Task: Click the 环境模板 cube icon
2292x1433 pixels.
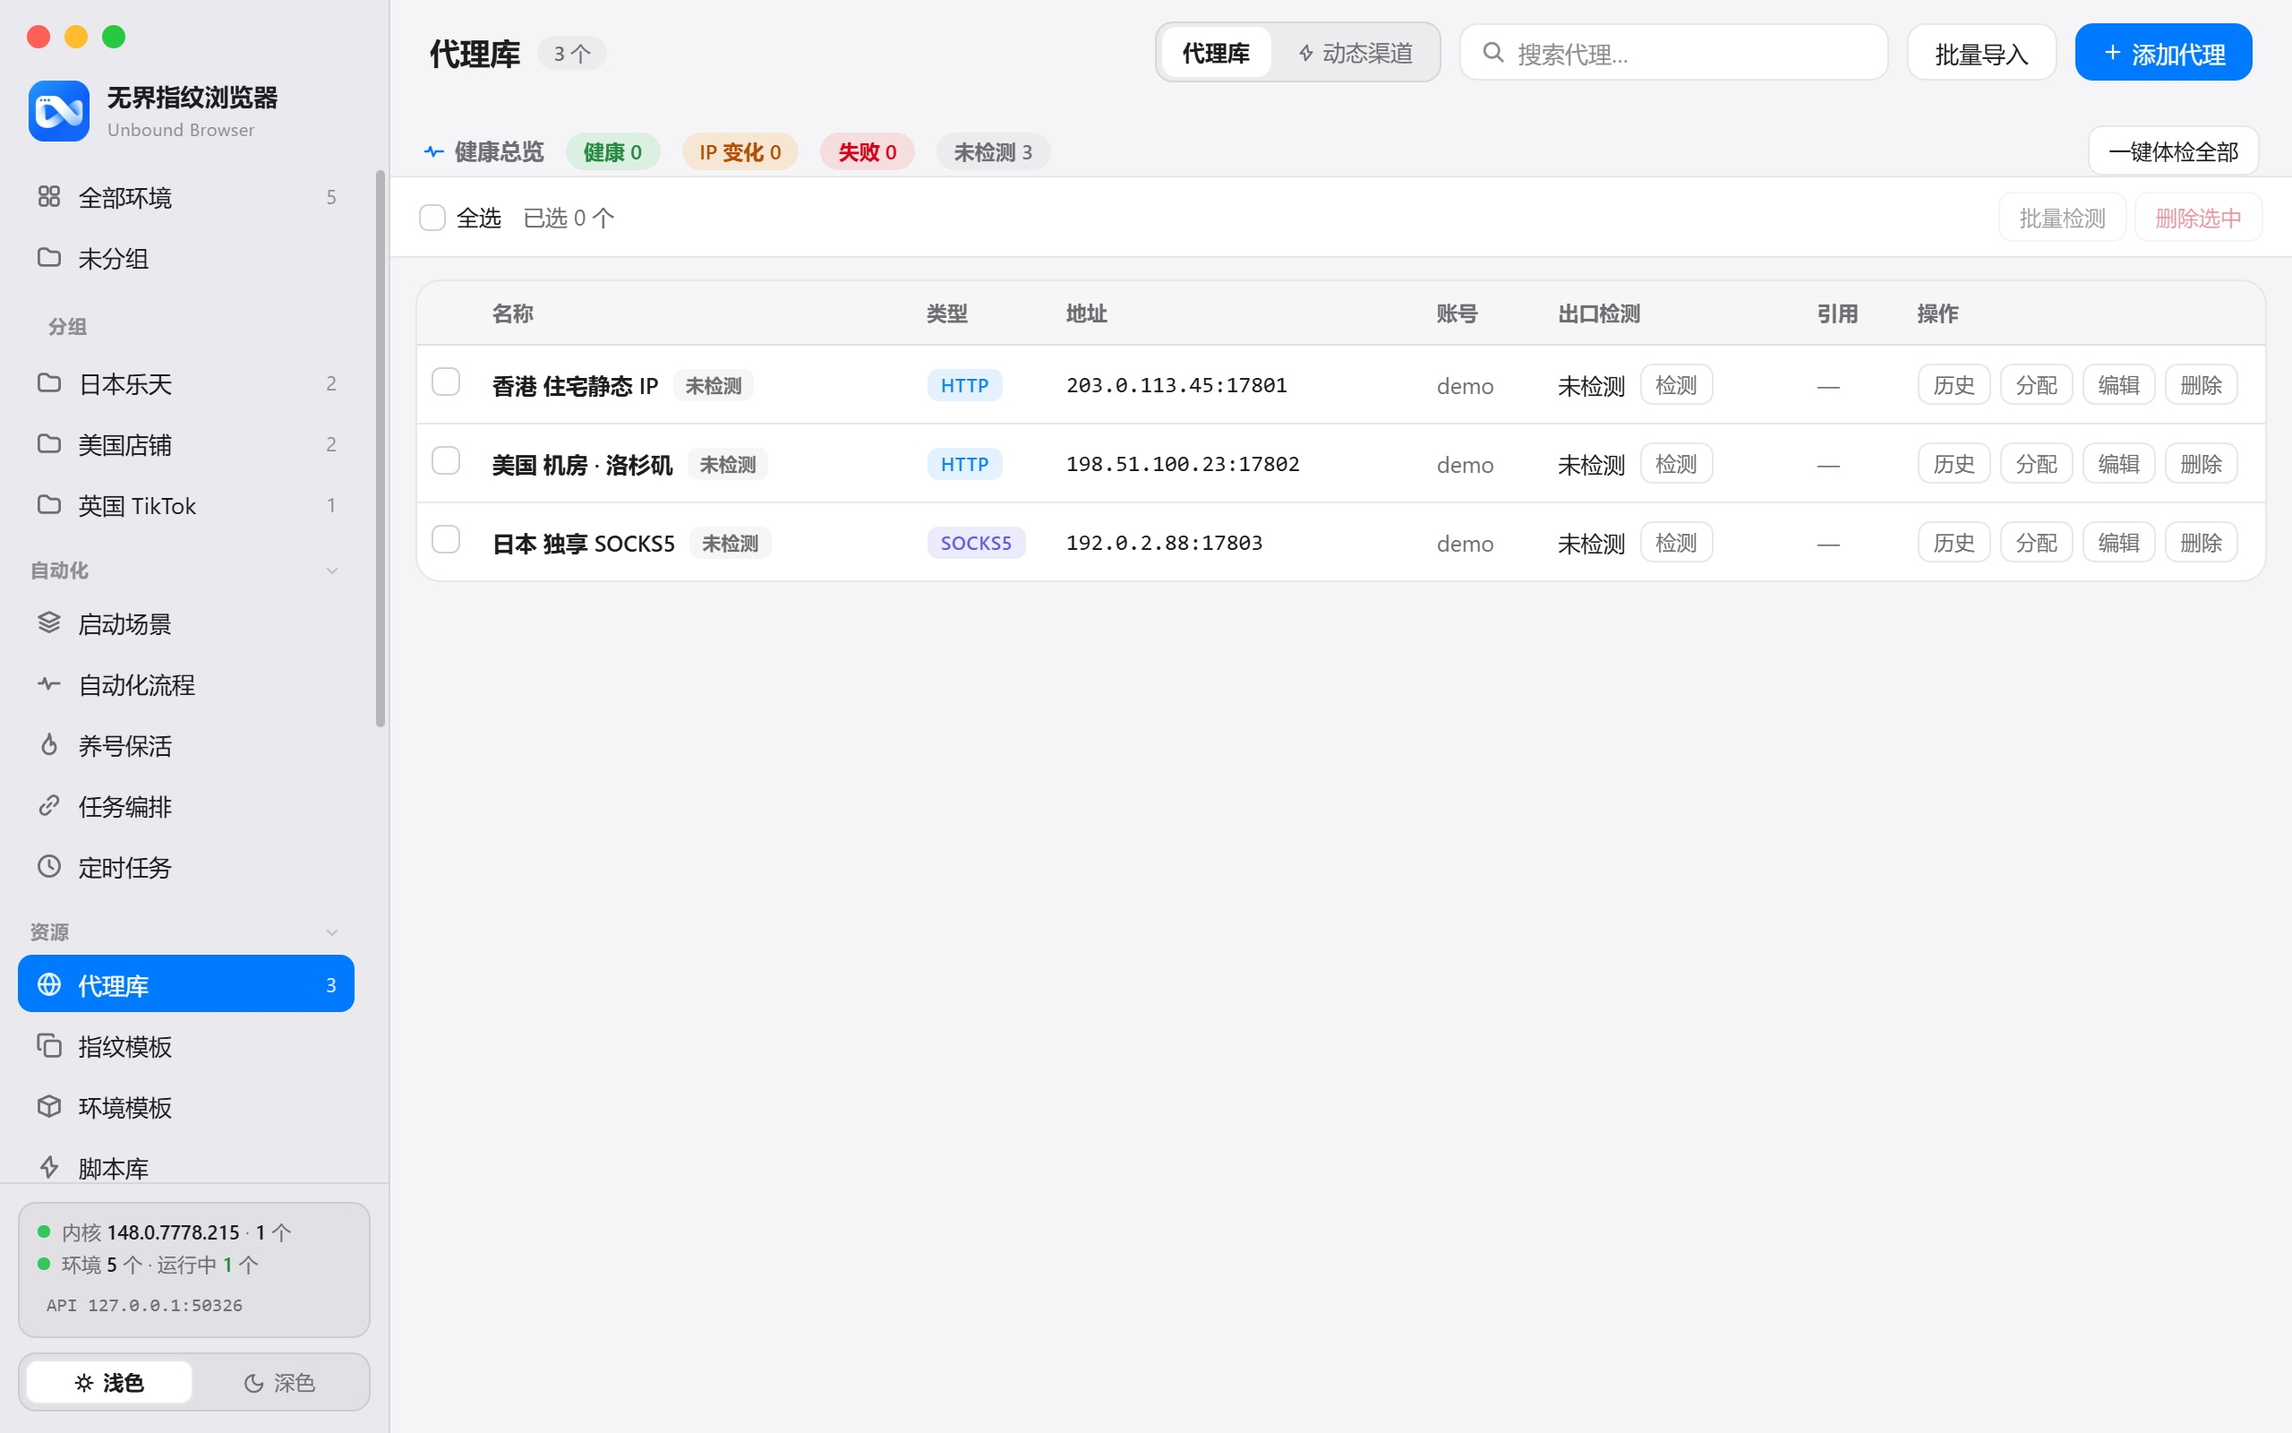Action: click(49, 1106)
